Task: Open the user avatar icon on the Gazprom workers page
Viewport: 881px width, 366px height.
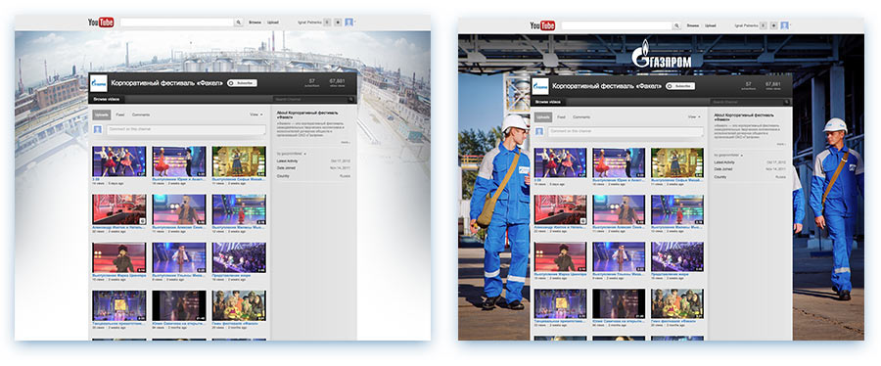Action: click(784, 25)
